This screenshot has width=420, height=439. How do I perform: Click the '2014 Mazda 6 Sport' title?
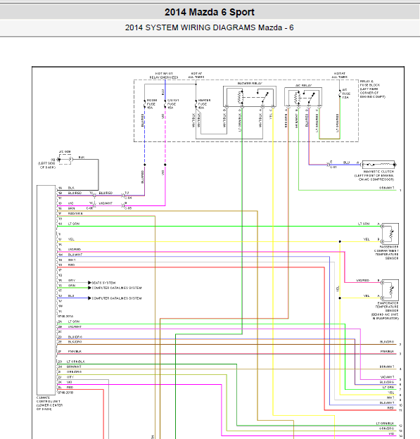coord(210,12)
